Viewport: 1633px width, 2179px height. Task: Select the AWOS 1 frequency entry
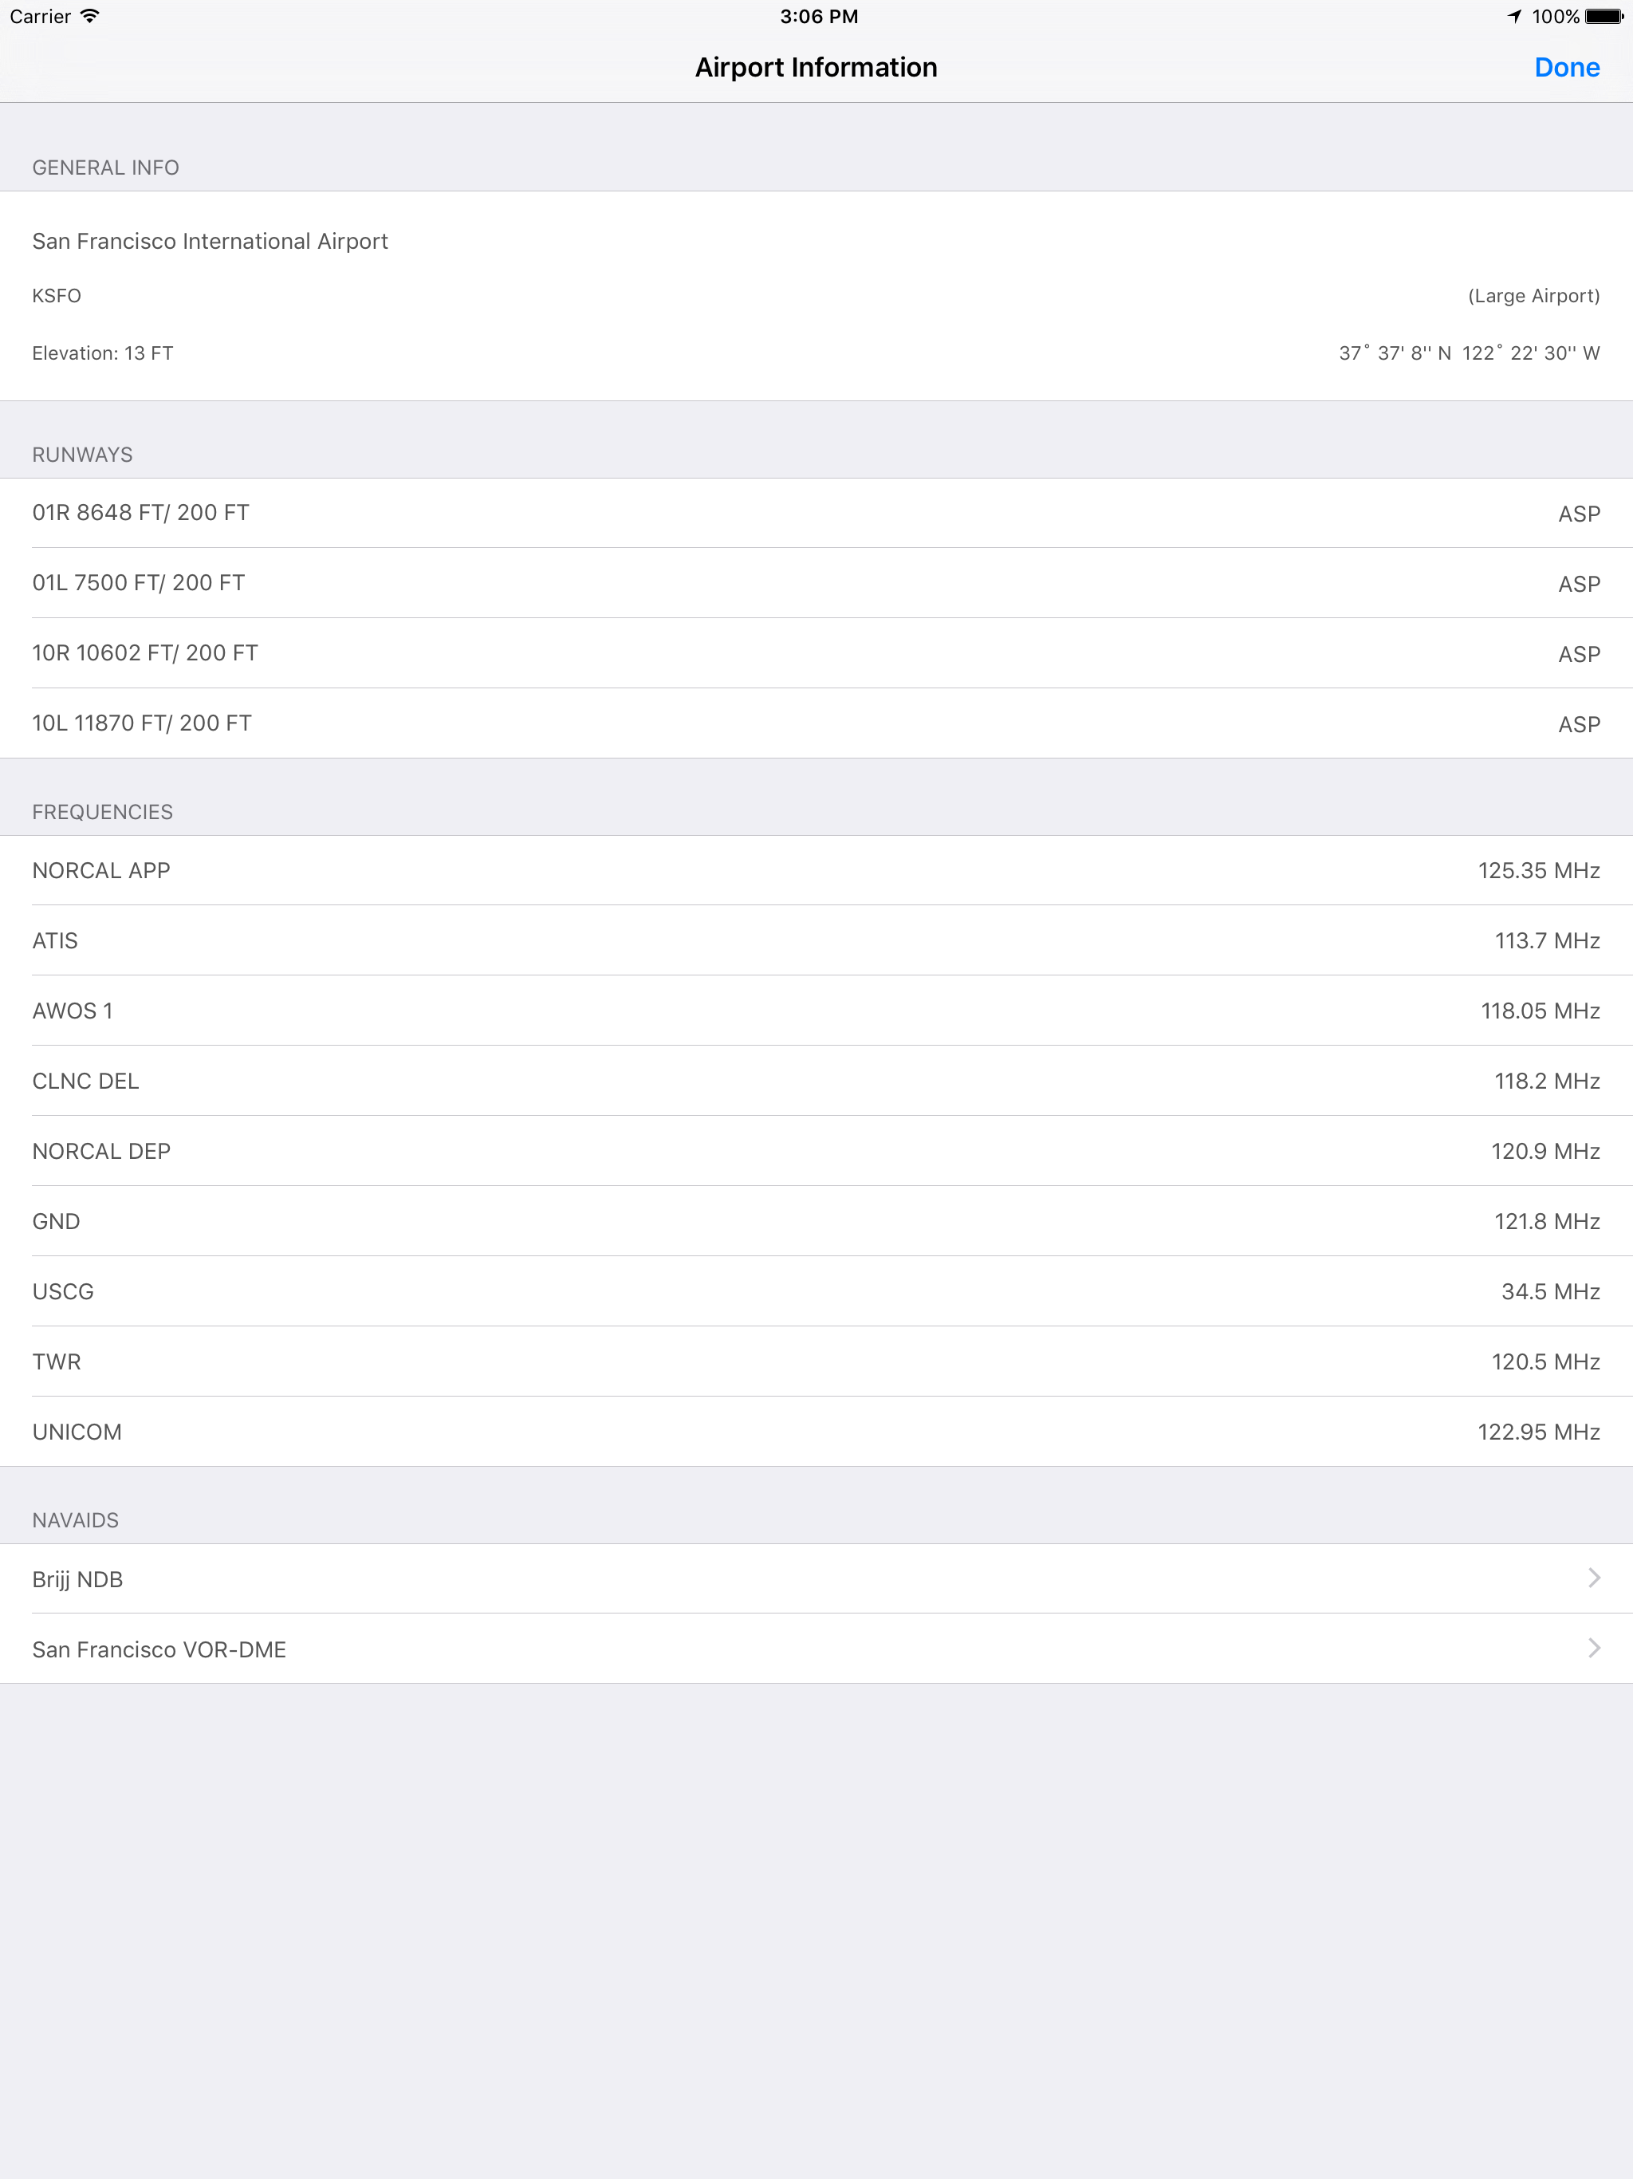(x=816, y=1011)
